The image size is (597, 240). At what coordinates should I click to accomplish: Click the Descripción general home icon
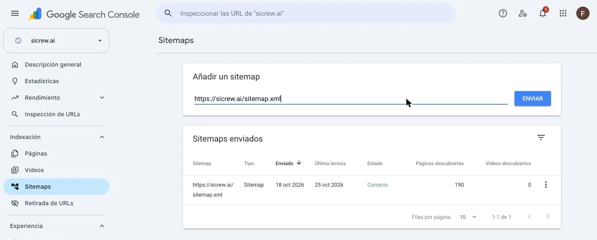(15, 65)
